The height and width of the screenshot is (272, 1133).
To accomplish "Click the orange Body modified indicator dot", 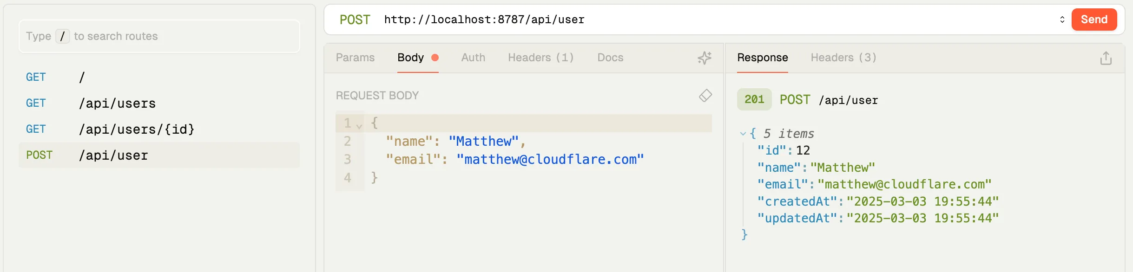I will [435, 58].
